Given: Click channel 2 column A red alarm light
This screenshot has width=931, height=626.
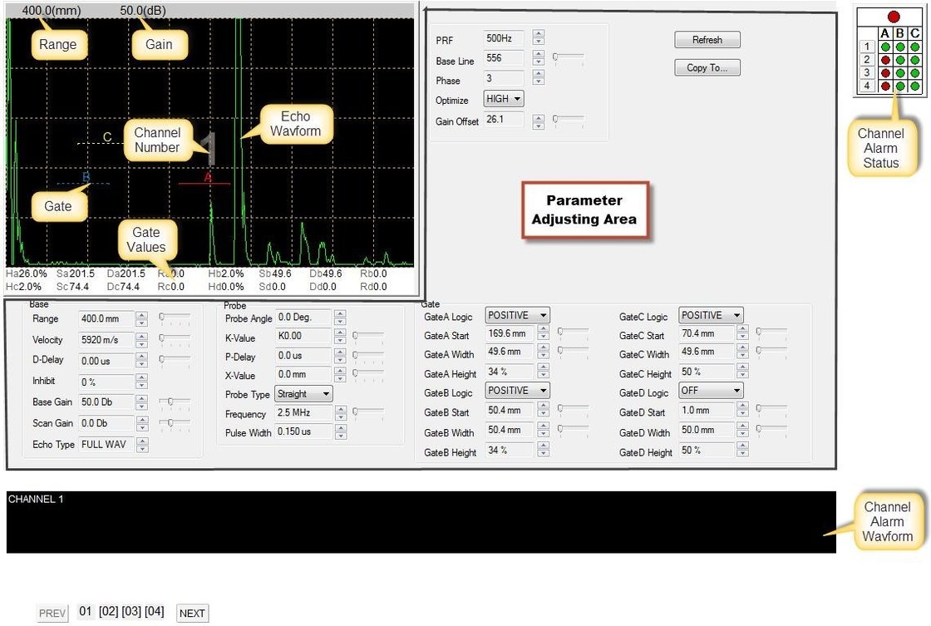Looking at the screenshot, I should coord(886,60).
